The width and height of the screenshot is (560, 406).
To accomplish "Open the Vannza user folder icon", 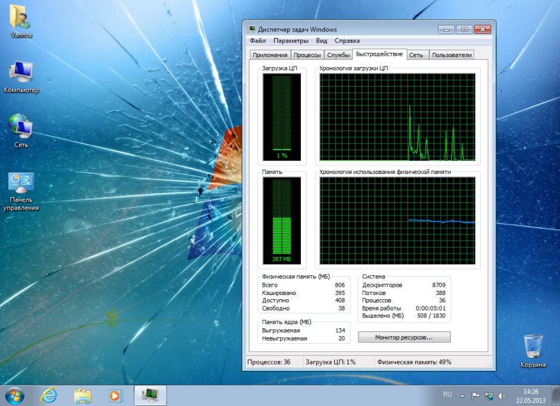I will pos(21,20).
